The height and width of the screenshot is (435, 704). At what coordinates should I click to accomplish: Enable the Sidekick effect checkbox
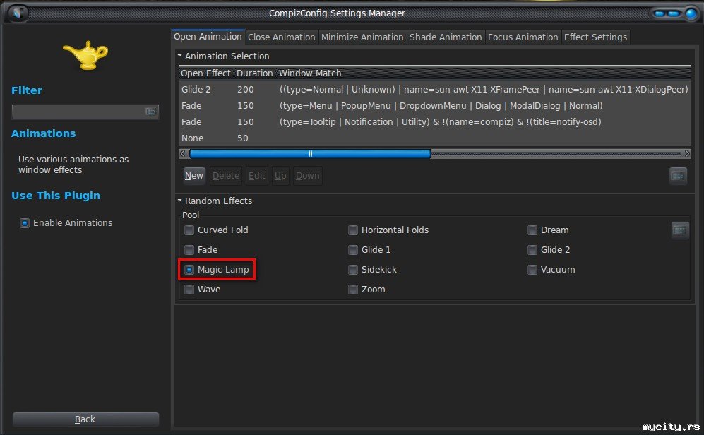[353, 270]
